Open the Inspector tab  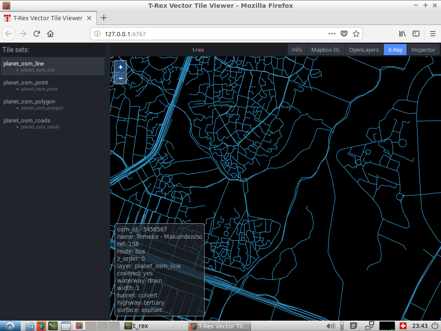[x=423, y=50]
